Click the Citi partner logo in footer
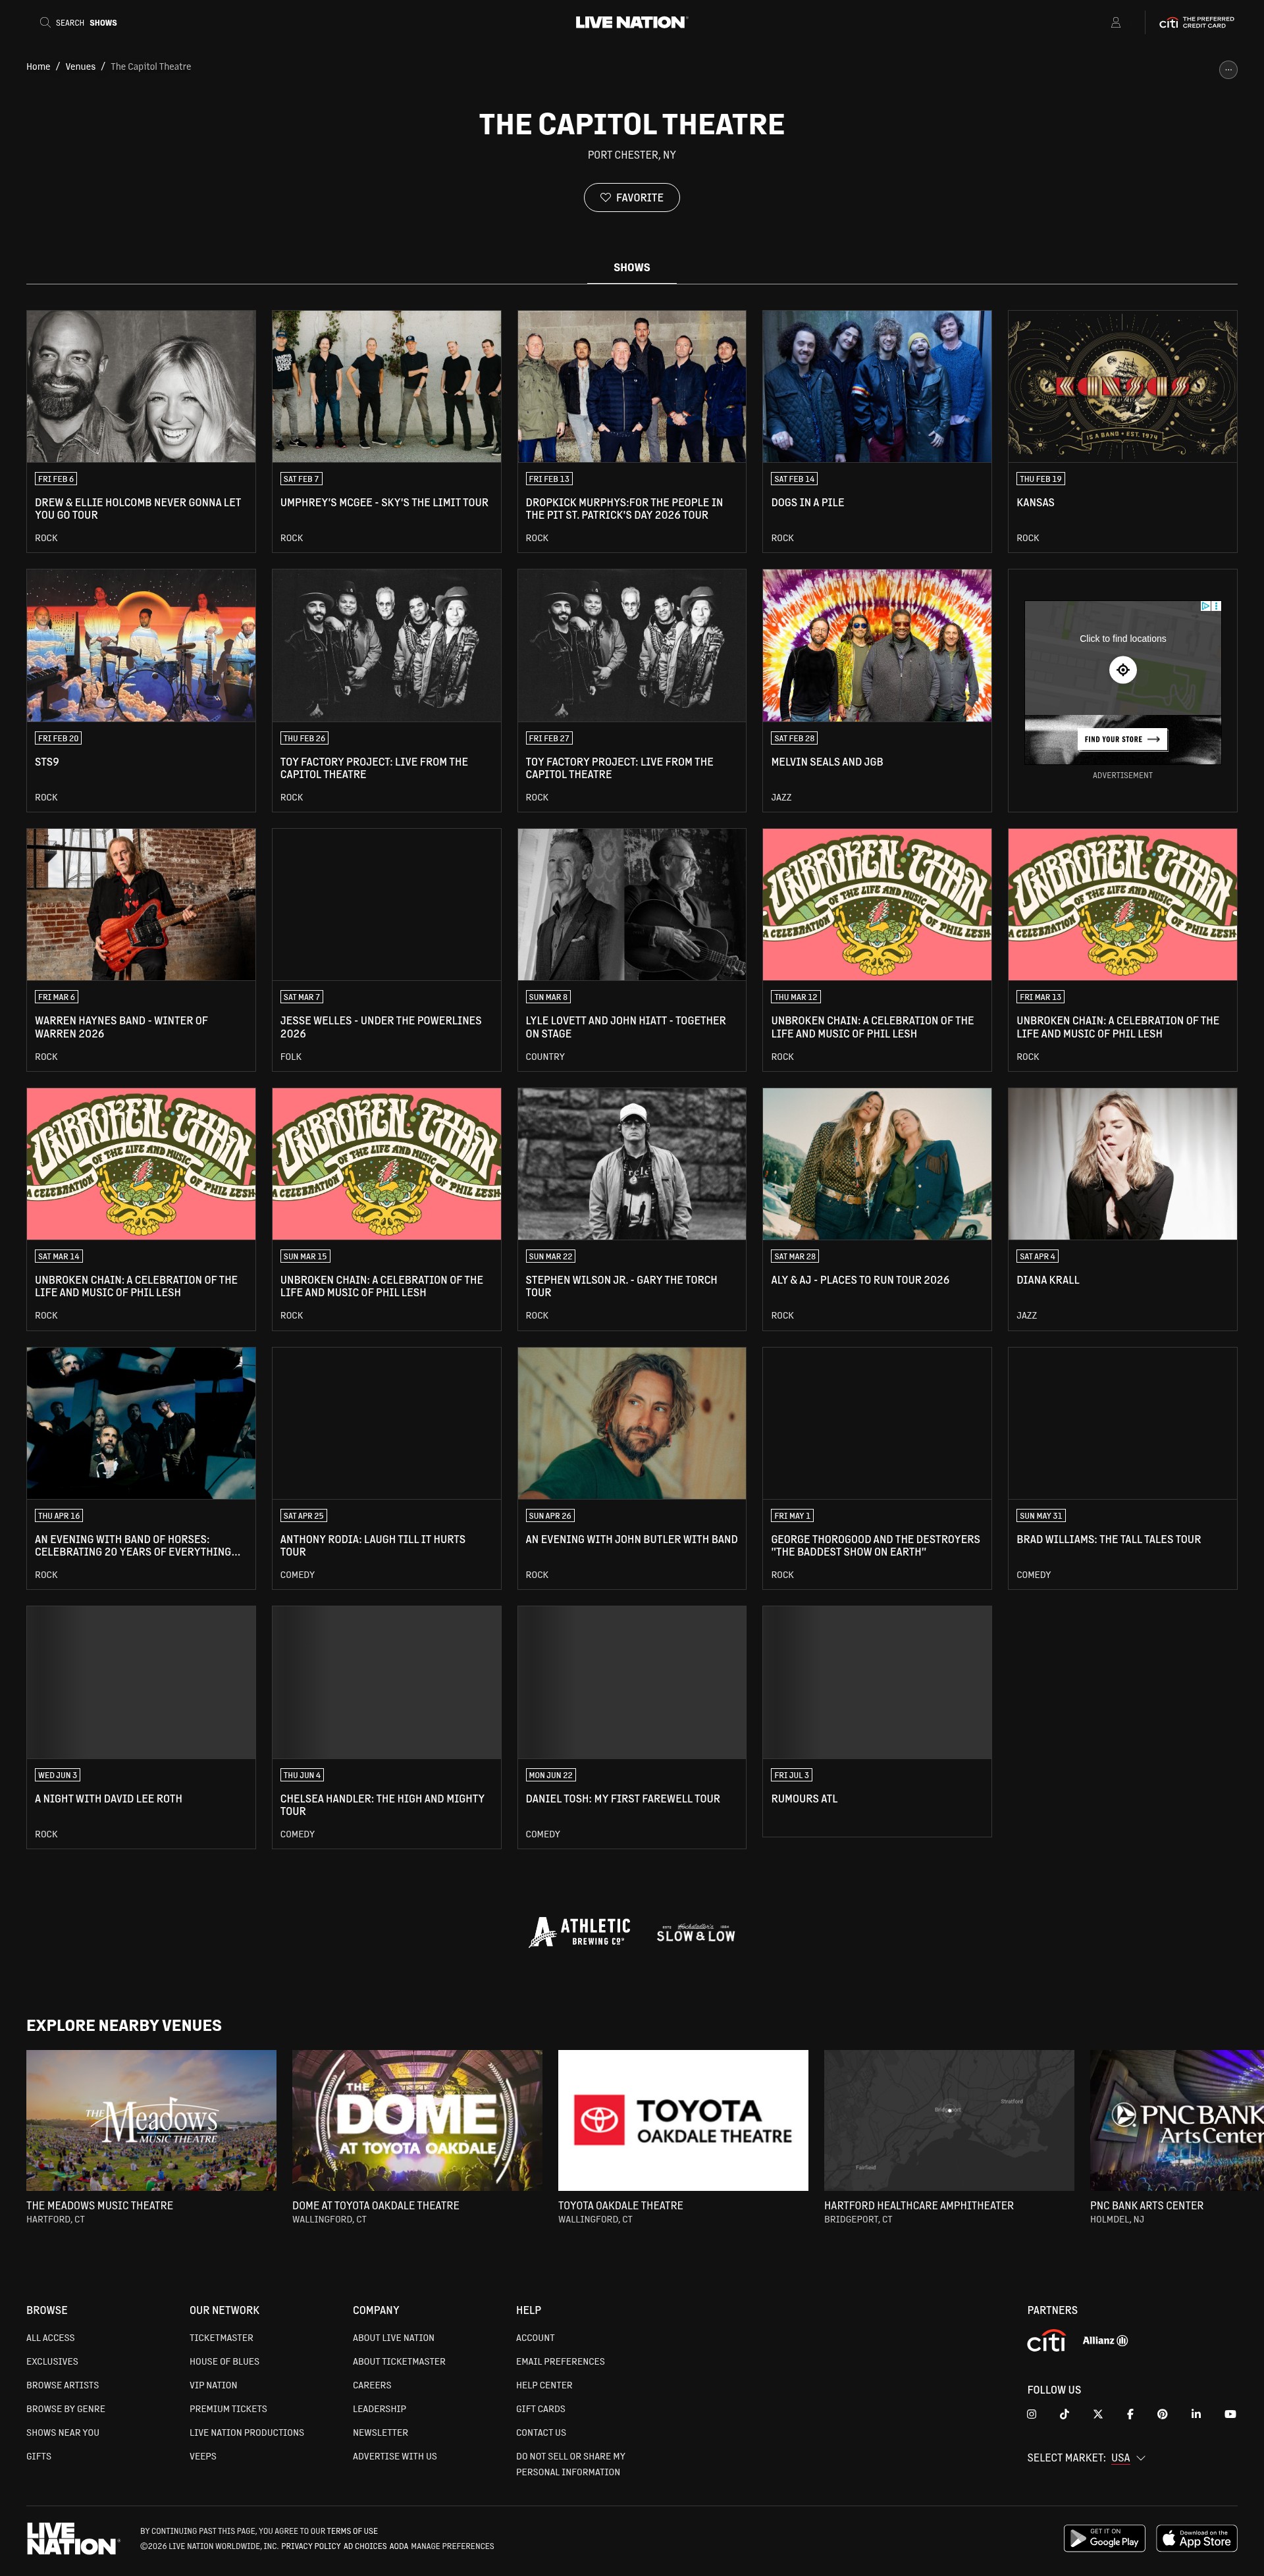 click(1046, 2341)
